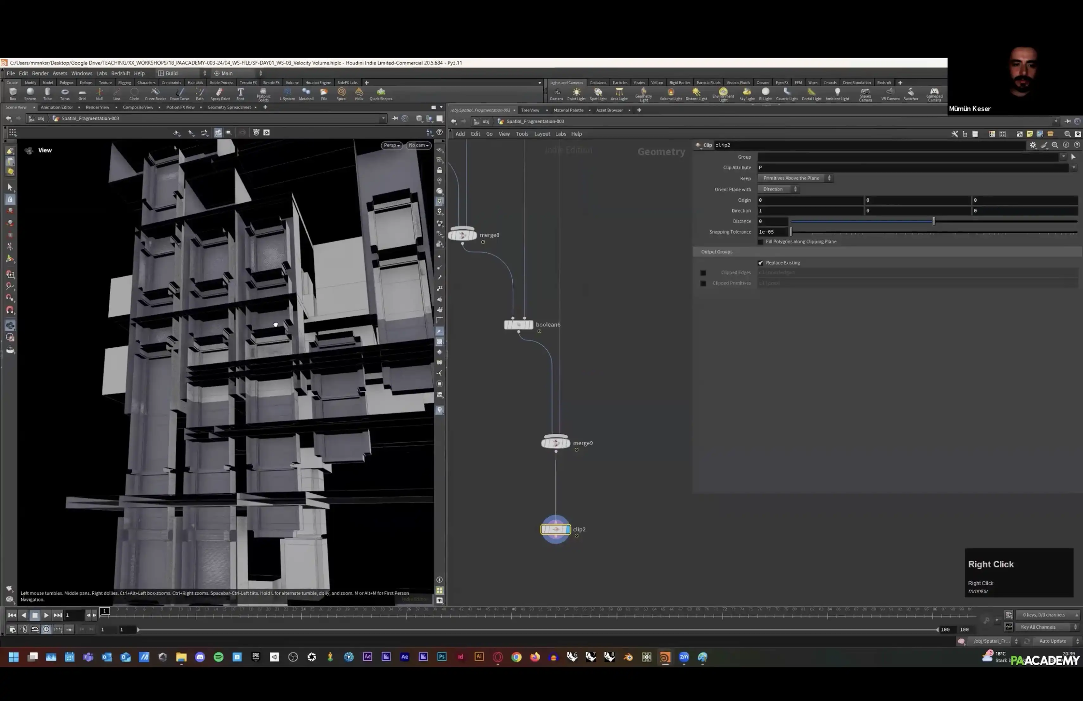Choose the Platonic Solids tool

pos(263,95)
